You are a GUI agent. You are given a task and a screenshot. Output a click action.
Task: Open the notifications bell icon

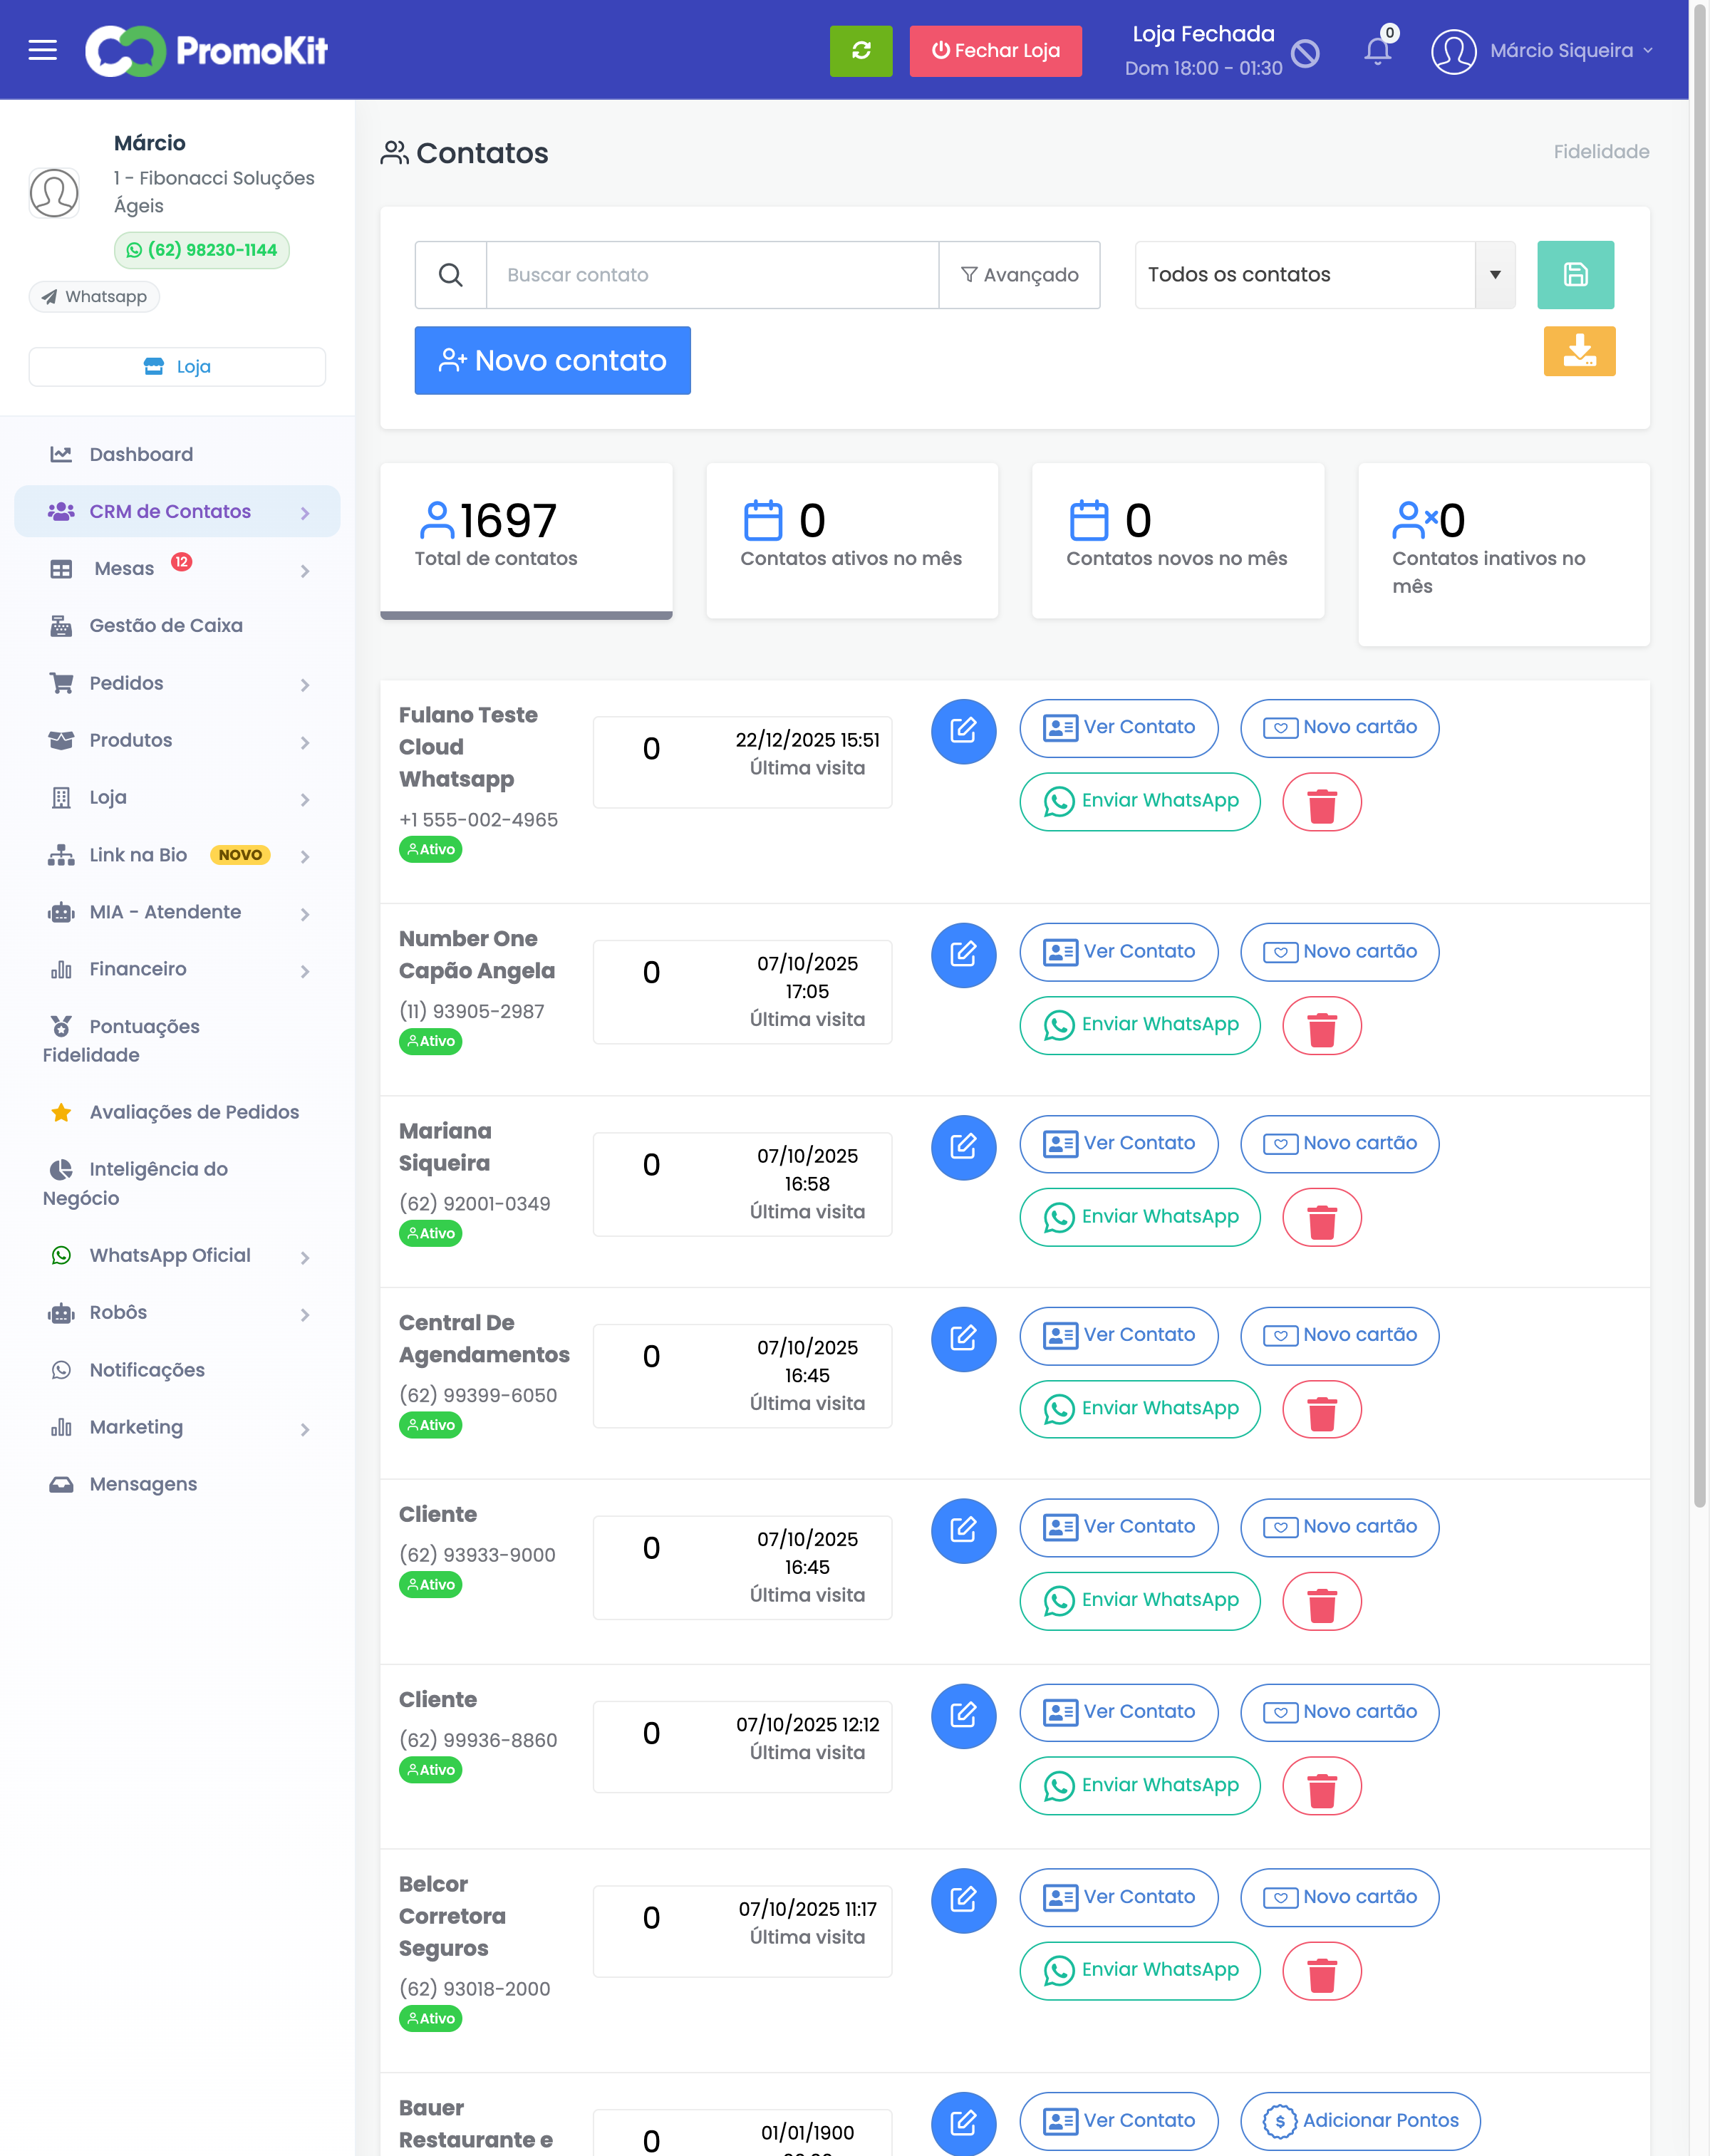[1379, 50]
